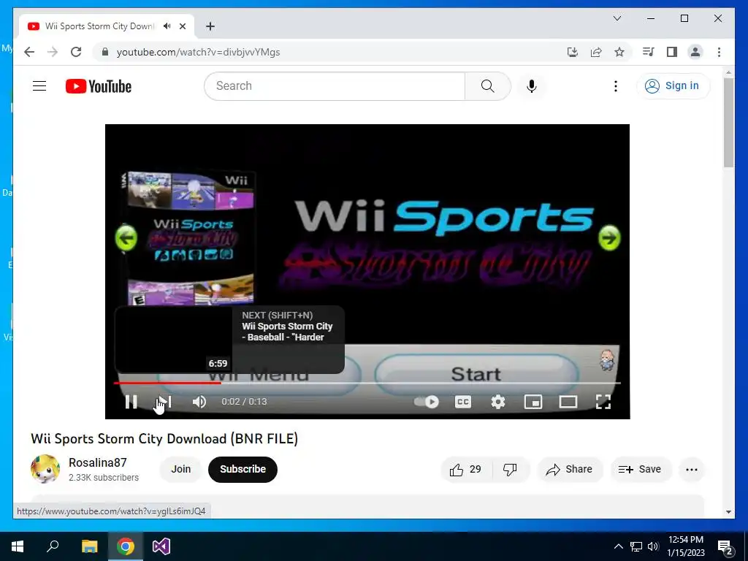Open the Rosalina87 channel name
The image size is (748, 561).
(98, 462)
